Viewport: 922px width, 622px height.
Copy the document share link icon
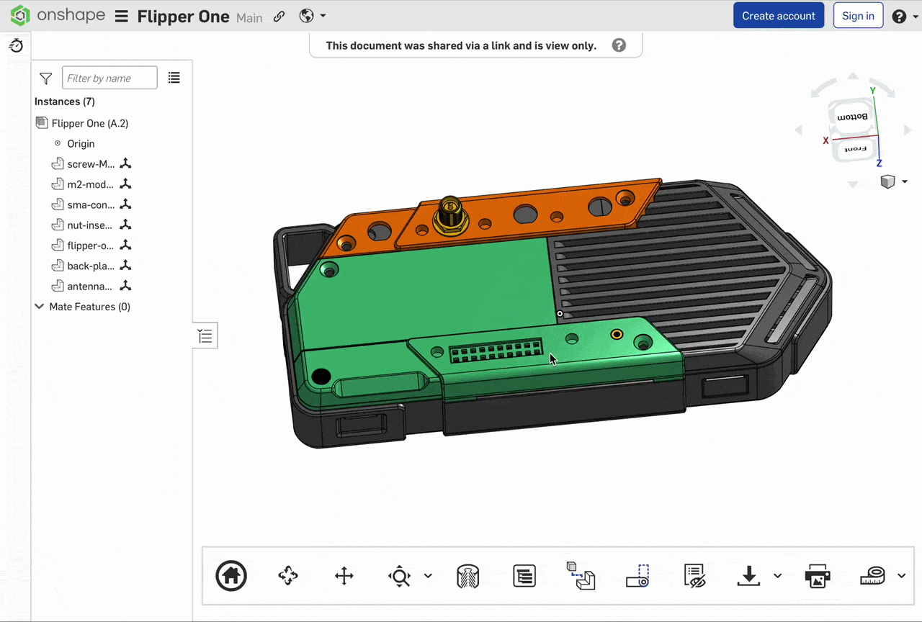point(279,17)
